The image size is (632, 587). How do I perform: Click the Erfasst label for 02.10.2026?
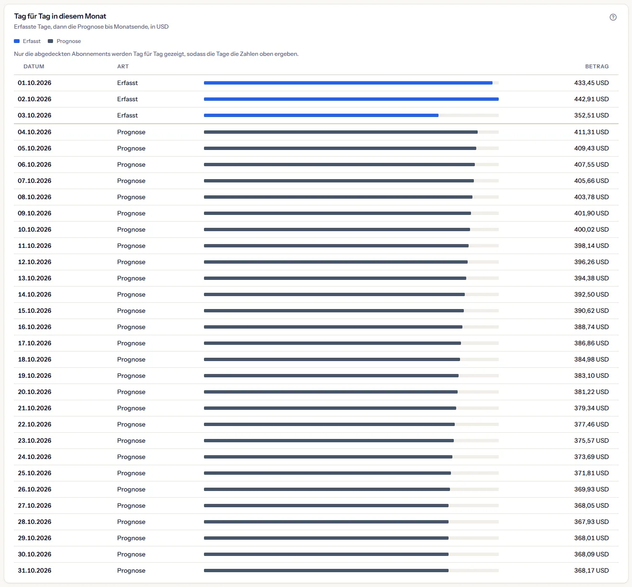[x=127, y=99]
